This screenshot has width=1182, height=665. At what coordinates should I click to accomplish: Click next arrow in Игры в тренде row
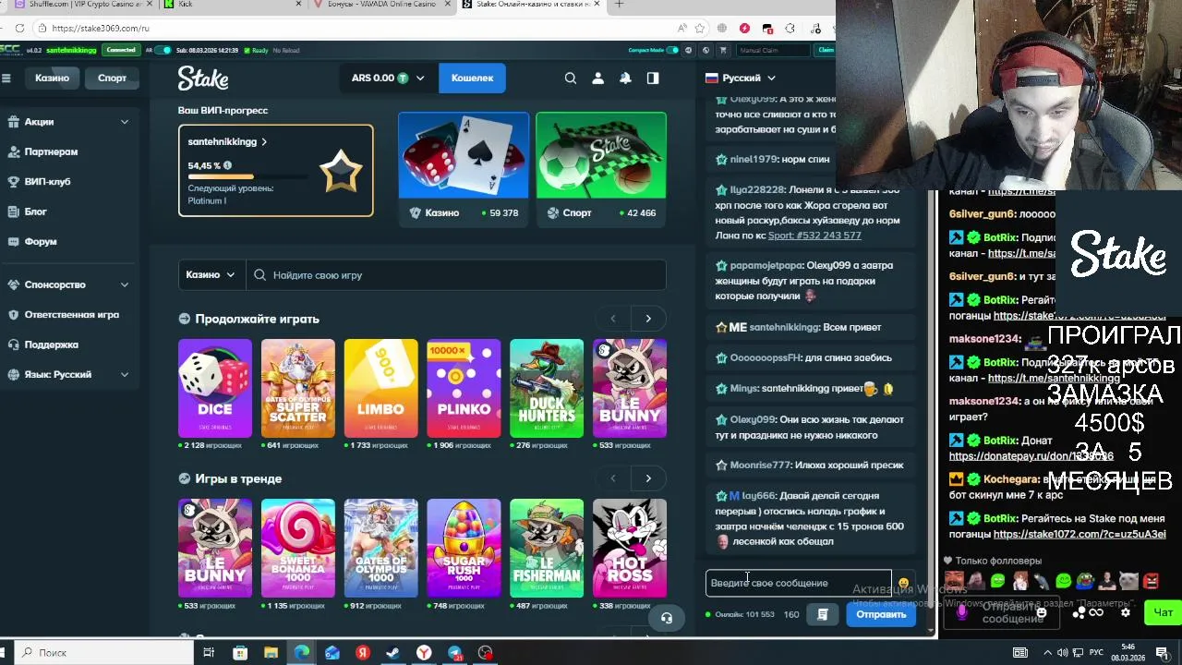(648, 478)
